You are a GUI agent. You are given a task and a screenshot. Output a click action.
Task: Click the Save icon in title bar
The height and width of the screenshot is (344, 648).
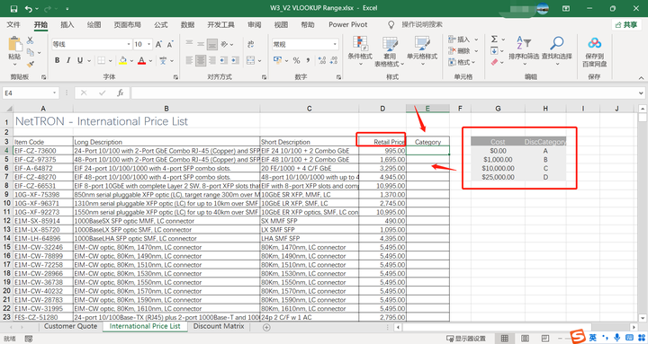tap(13, 8)
